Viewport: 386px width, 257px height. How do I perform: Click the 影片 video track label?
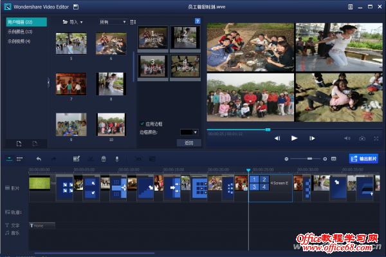[12, 188]
